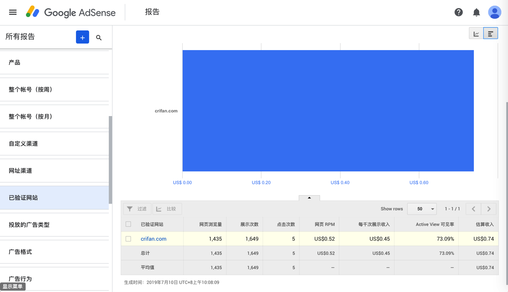Go to next page of results
Image resolution: width=508 pixels, height=292 pixels.
pos(489,209)
